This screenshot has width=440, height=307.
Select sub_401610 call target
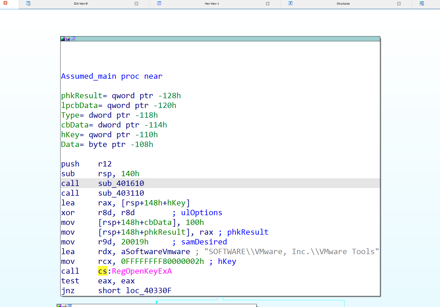[x=121, y=183]
